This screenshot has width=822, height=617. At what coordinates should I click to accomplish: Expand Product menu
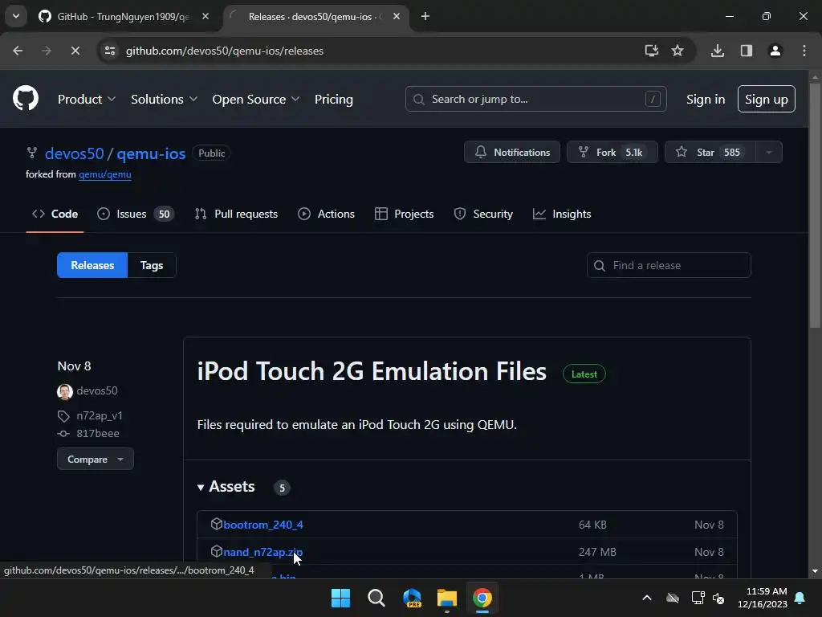pos(87,99)
